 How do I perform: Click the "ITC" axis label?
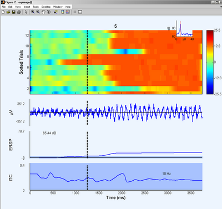tap(11, 178)
